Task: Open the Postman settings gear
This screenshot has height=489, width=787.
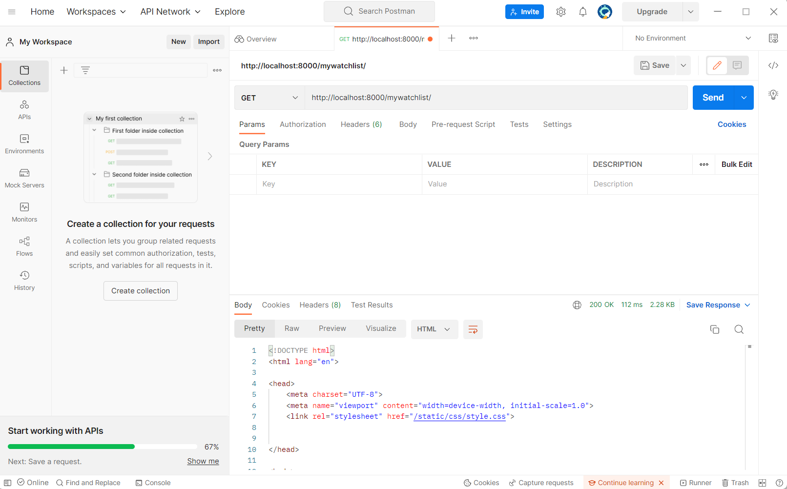Action: tap(560, 11)
